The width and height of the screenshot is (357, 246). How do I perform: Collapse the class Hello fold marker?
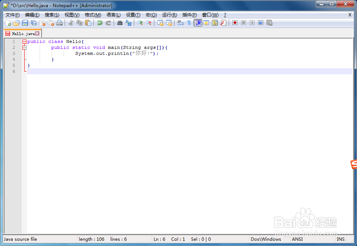coord(24,41)
